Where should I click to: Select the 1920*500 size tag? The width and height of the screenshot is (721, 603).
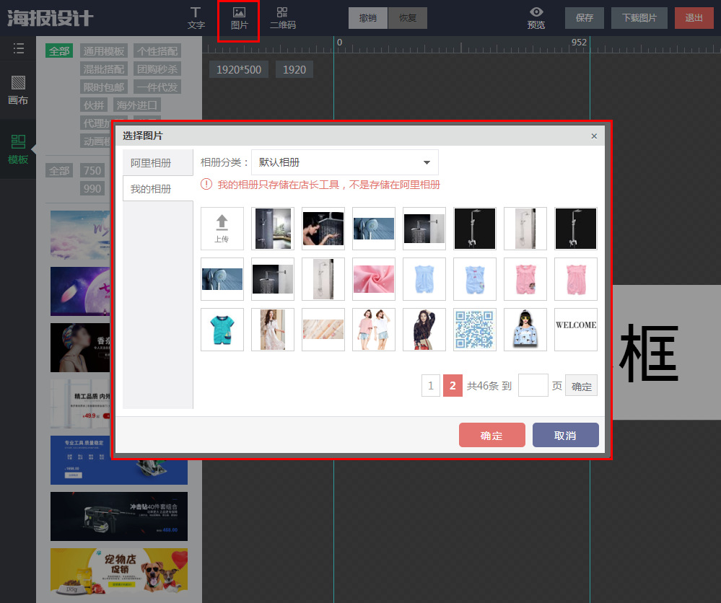(239, 69)
